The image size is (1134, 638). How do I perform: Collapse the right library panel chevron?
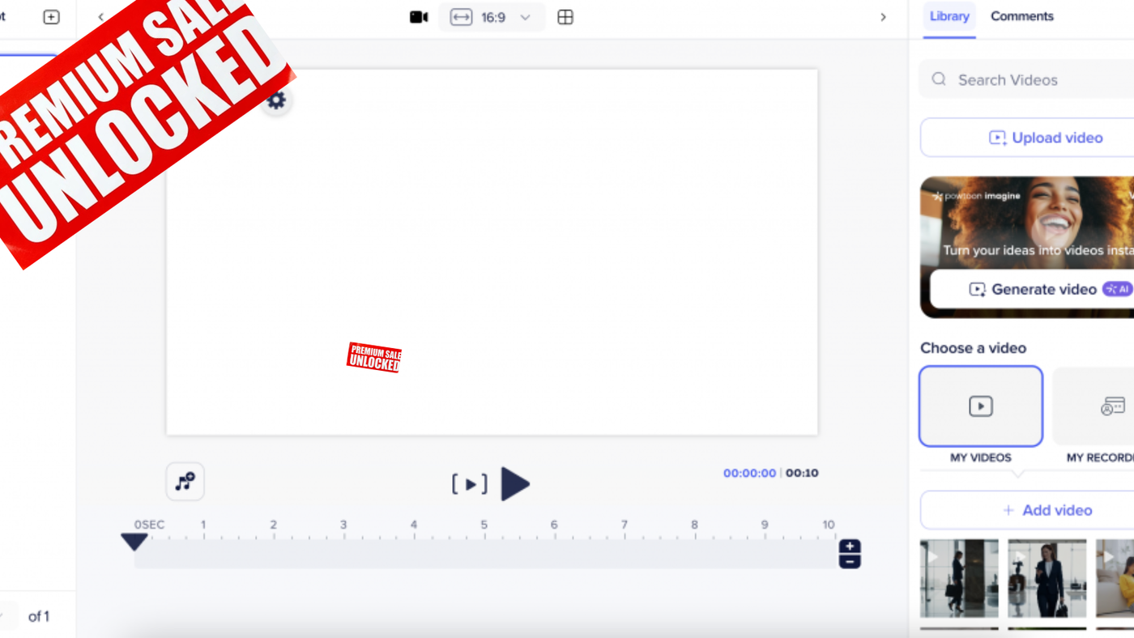[883, 17]
